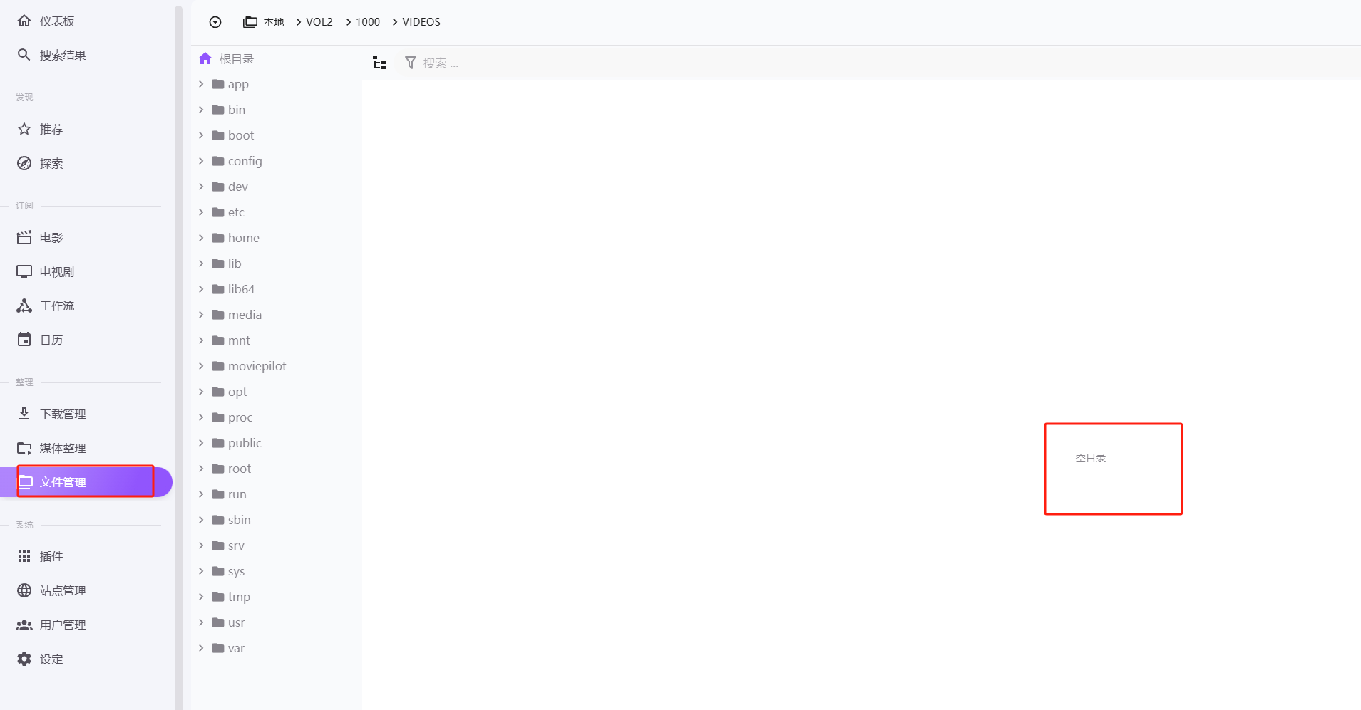Open 电影 movie subscriptions

[x=86, y=237]
